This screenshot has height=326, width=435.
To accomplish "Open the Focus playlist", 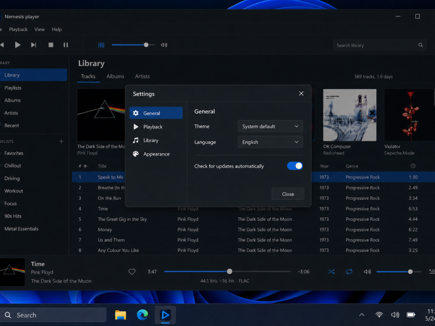I will pos(33,203).
